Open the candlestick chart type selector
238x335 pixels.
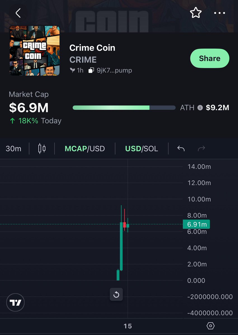point(42,149)
